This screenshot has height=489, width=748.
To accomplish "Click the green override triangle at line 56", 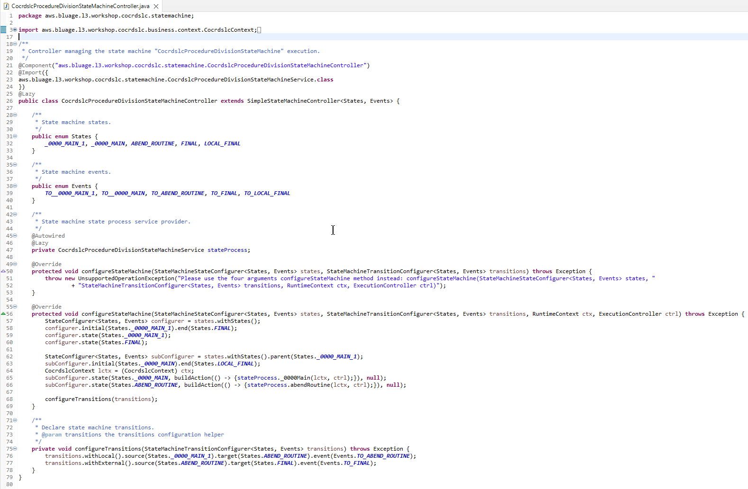I will (x=3, y=314).
